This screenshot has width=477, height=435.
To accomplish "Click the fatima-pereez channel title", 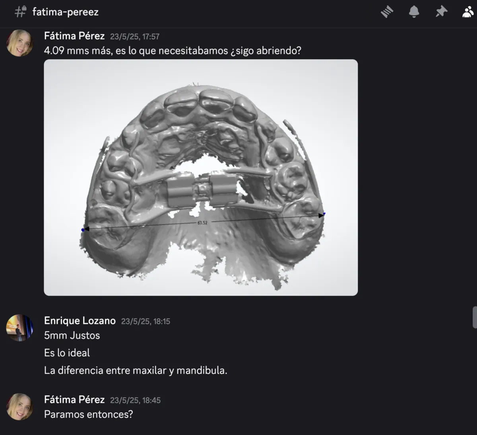I will (x=65, y=12).
